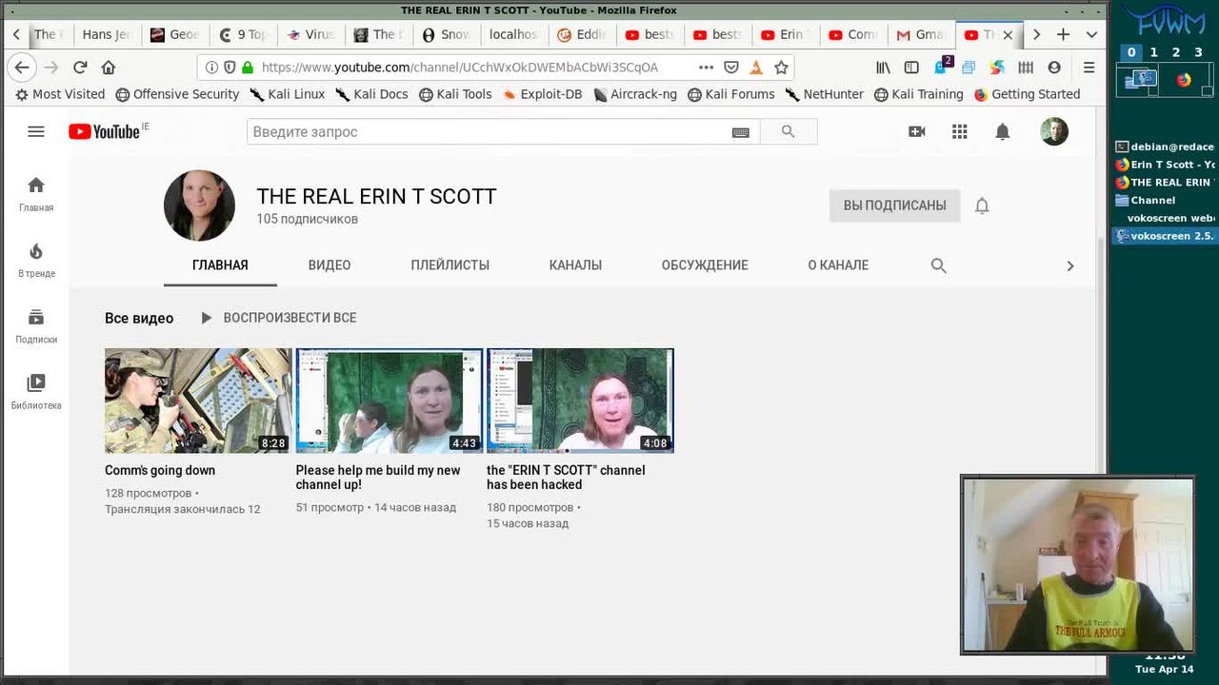Open the Comm's going down video thumbnail
Image resolution: width=1219 pixels, height=685 pixels.
click(x=198, y=400)
